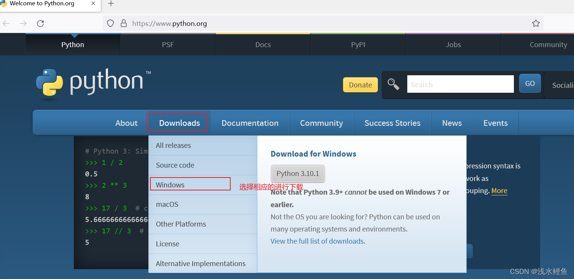Open a new tab with plus icon

(x=111, y=4)
